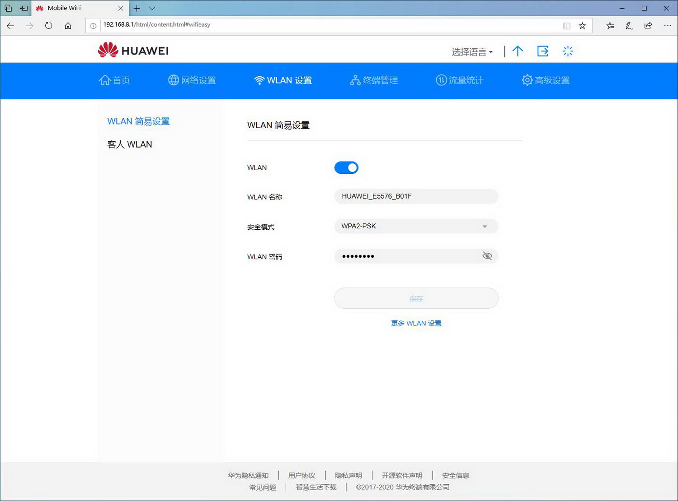678x501 pixels.
Task: Select the 网络设置 globe icon
Action: coord(173,80)
